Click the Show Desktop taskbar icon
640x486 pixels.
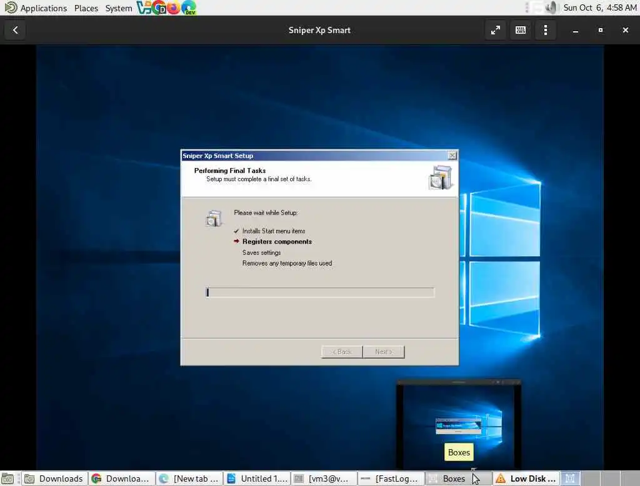(x=7, y=479)
